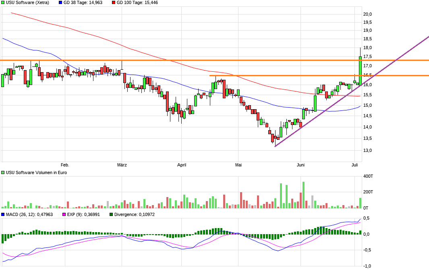Click the 19,5 price axis value
This screenshot has height=270, width=429.
tap(367, 23)
